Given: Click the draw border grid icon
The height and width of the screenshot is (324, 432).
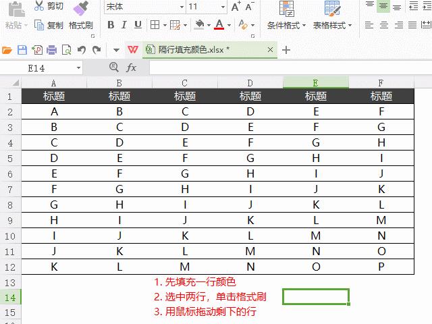Looking at the screenshot, I should coord(175,25).
